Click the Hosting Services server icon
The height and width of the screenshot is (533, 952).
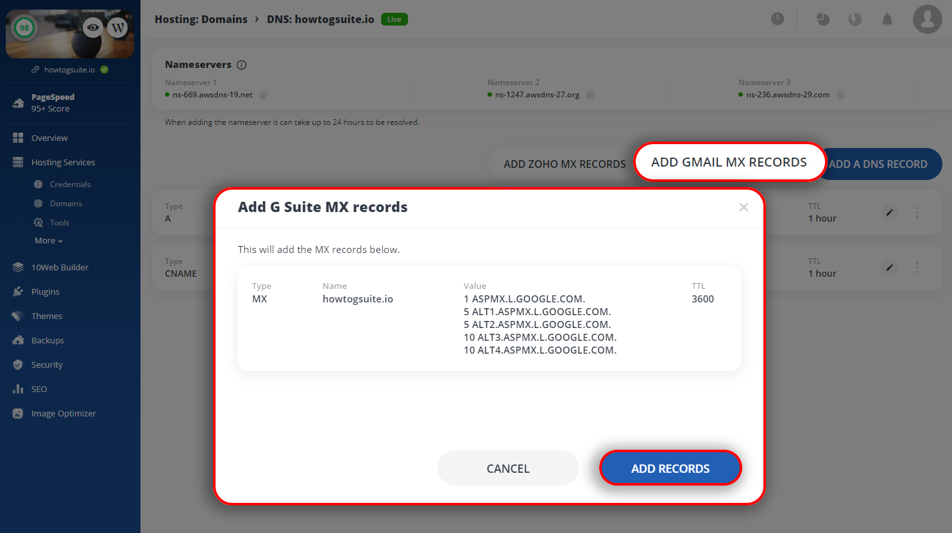coord(18,162)
